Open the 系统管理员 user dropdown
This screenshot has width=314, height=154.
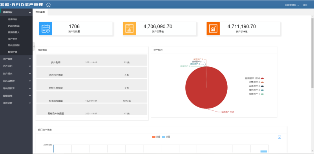tap(292, 5)
